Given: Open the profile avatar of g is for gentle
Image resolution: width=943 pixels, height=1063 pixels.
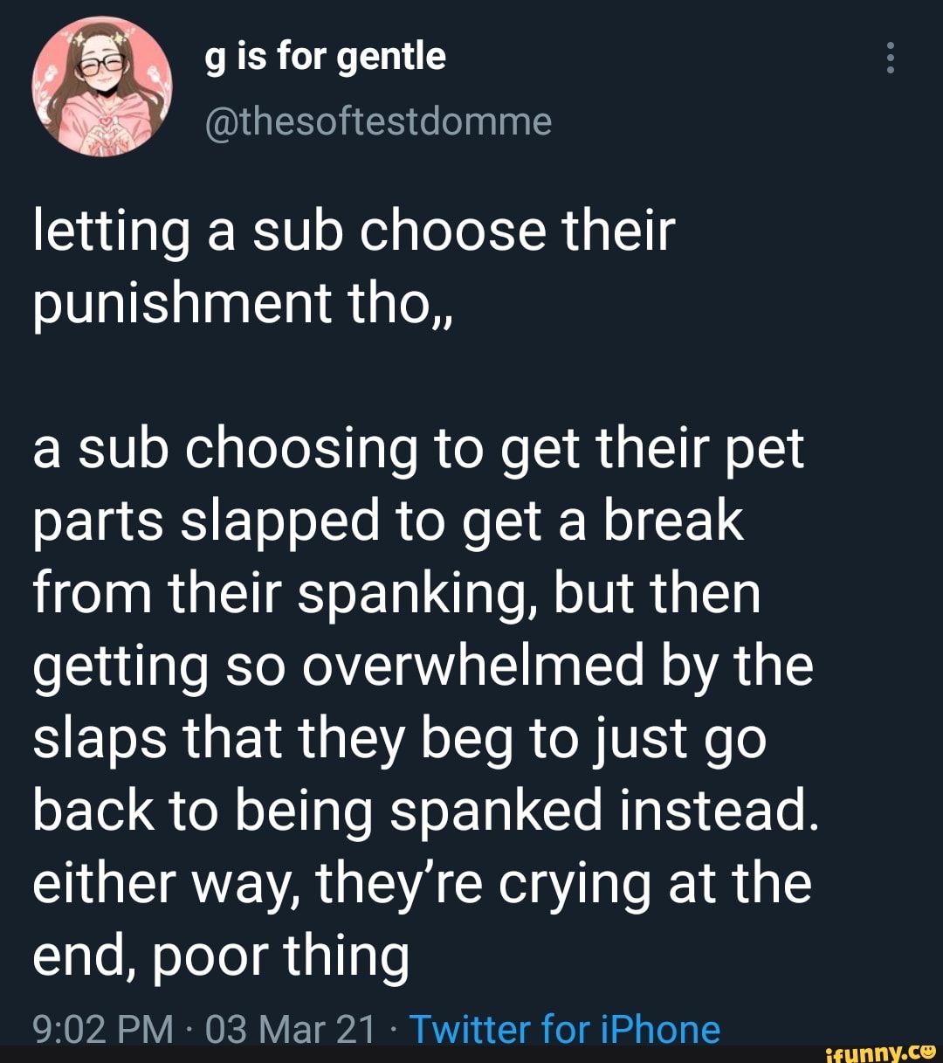Looking at the screenshot, I should [x=102, y=88].
